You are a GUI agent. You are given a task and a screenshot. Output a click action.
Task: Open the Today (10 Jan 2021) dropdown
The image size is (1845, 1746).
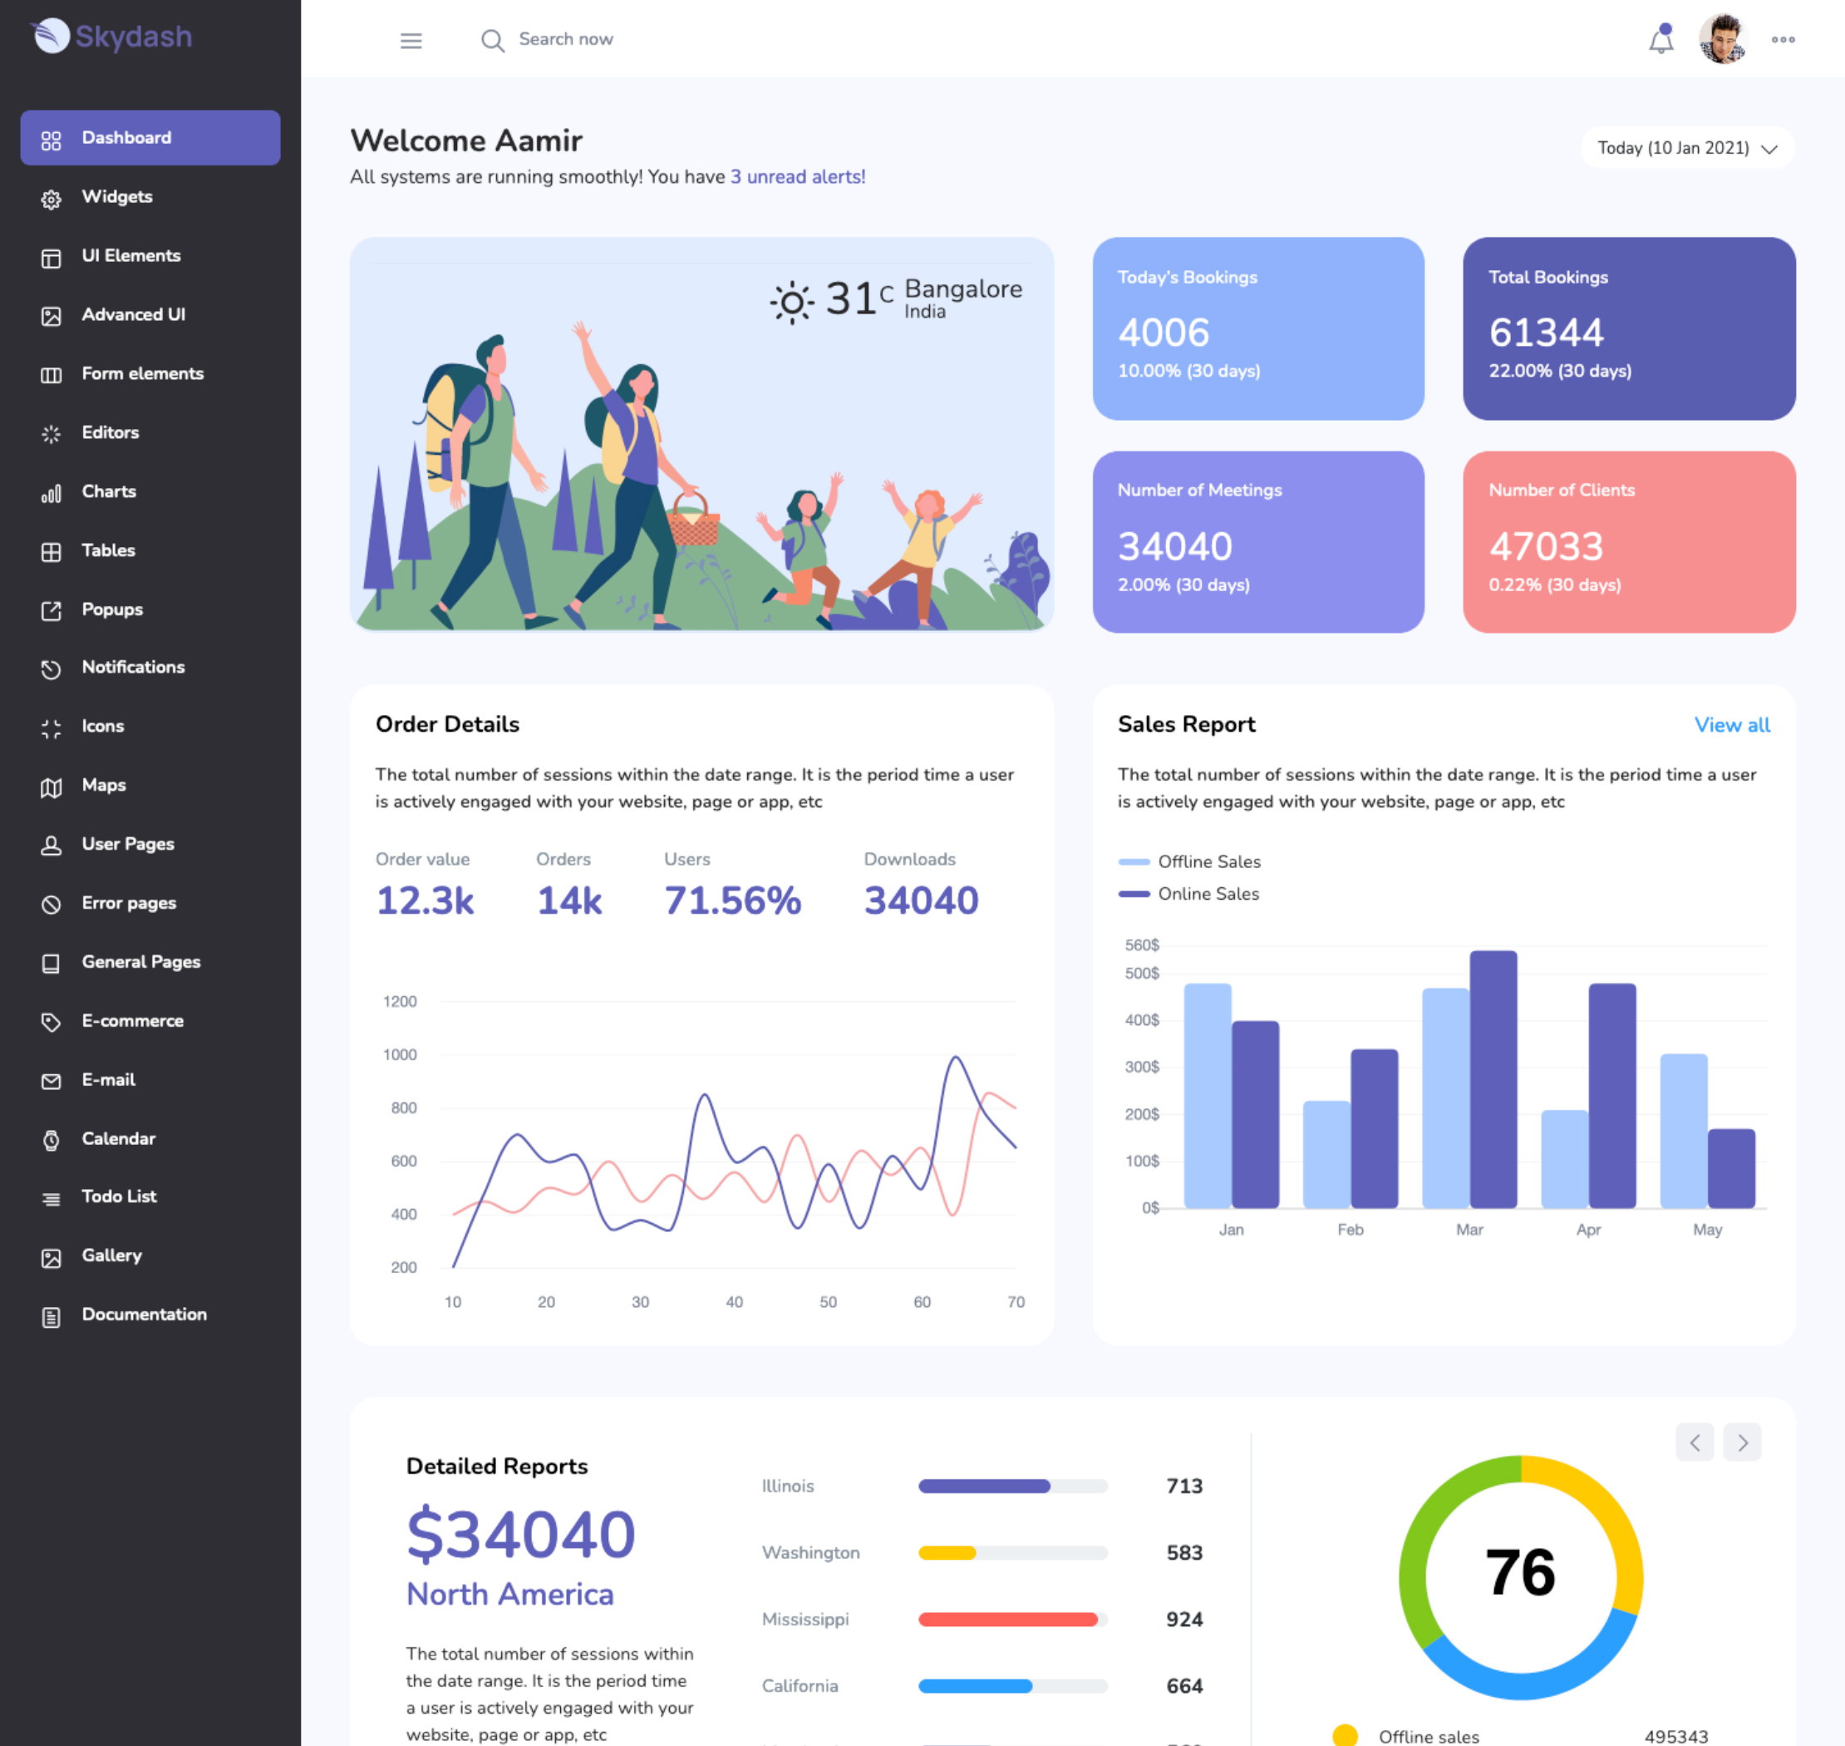click(1686, 148)
